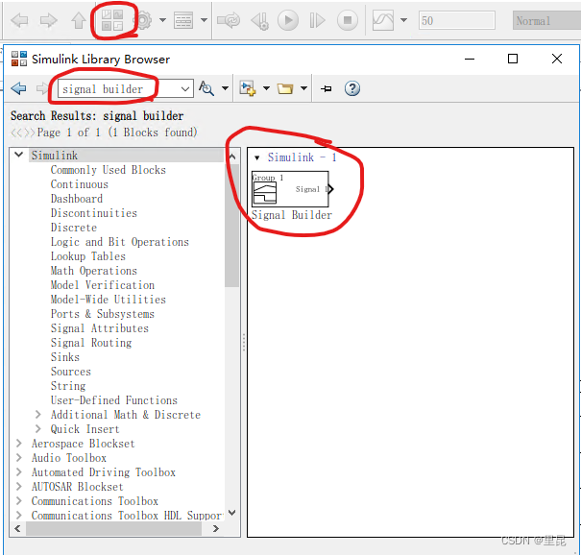This screenshot has height=555, width=581.
Task: Click the add new model icon
Action: tap(247, 88)
